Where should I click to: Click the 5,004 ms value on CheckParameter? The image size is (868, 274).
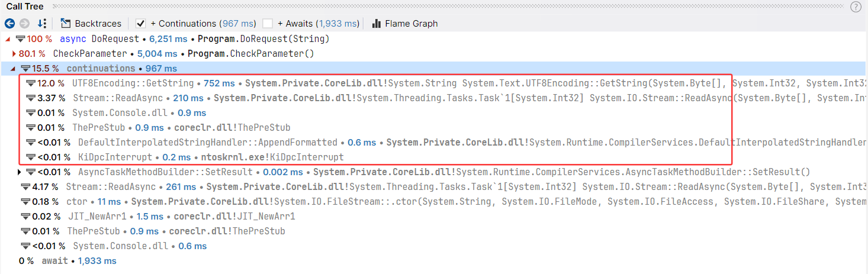point(157,54)
